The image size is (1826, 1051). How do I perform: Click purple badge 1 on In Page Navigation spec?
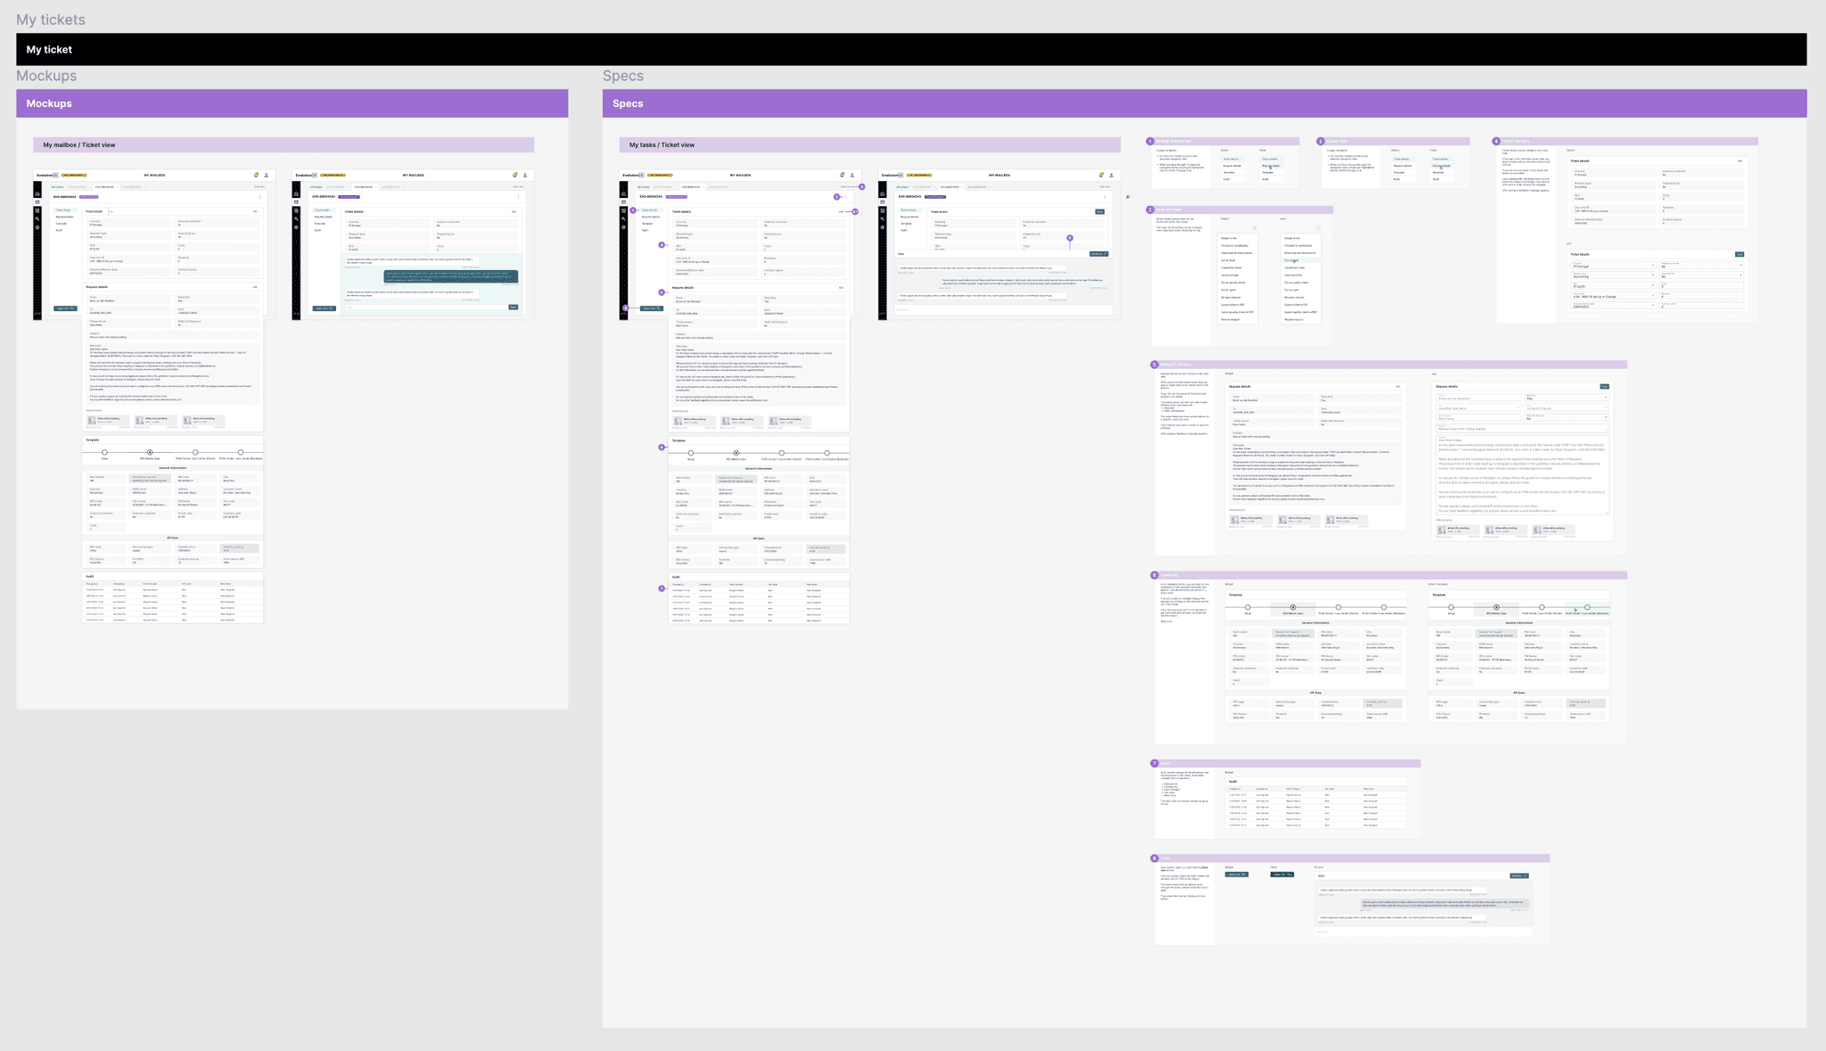pos(1150,141)
